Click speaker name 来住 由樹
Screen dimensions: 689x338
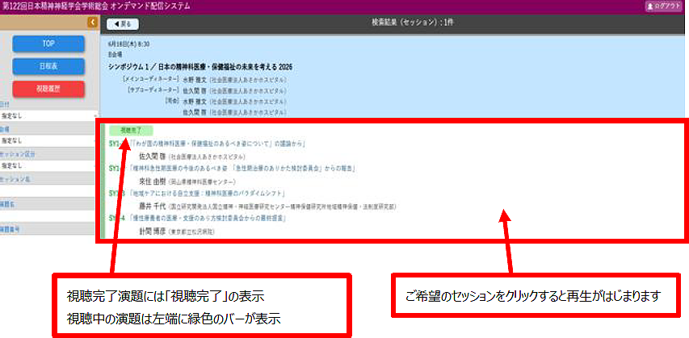coord(152,182)
